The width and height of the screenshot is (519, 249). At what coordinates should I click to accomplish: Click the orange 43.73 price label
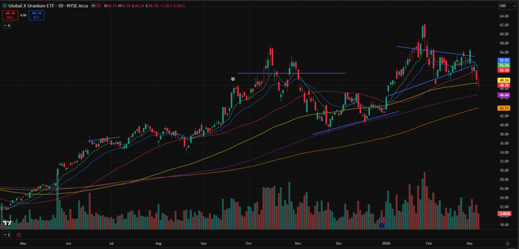504,108
